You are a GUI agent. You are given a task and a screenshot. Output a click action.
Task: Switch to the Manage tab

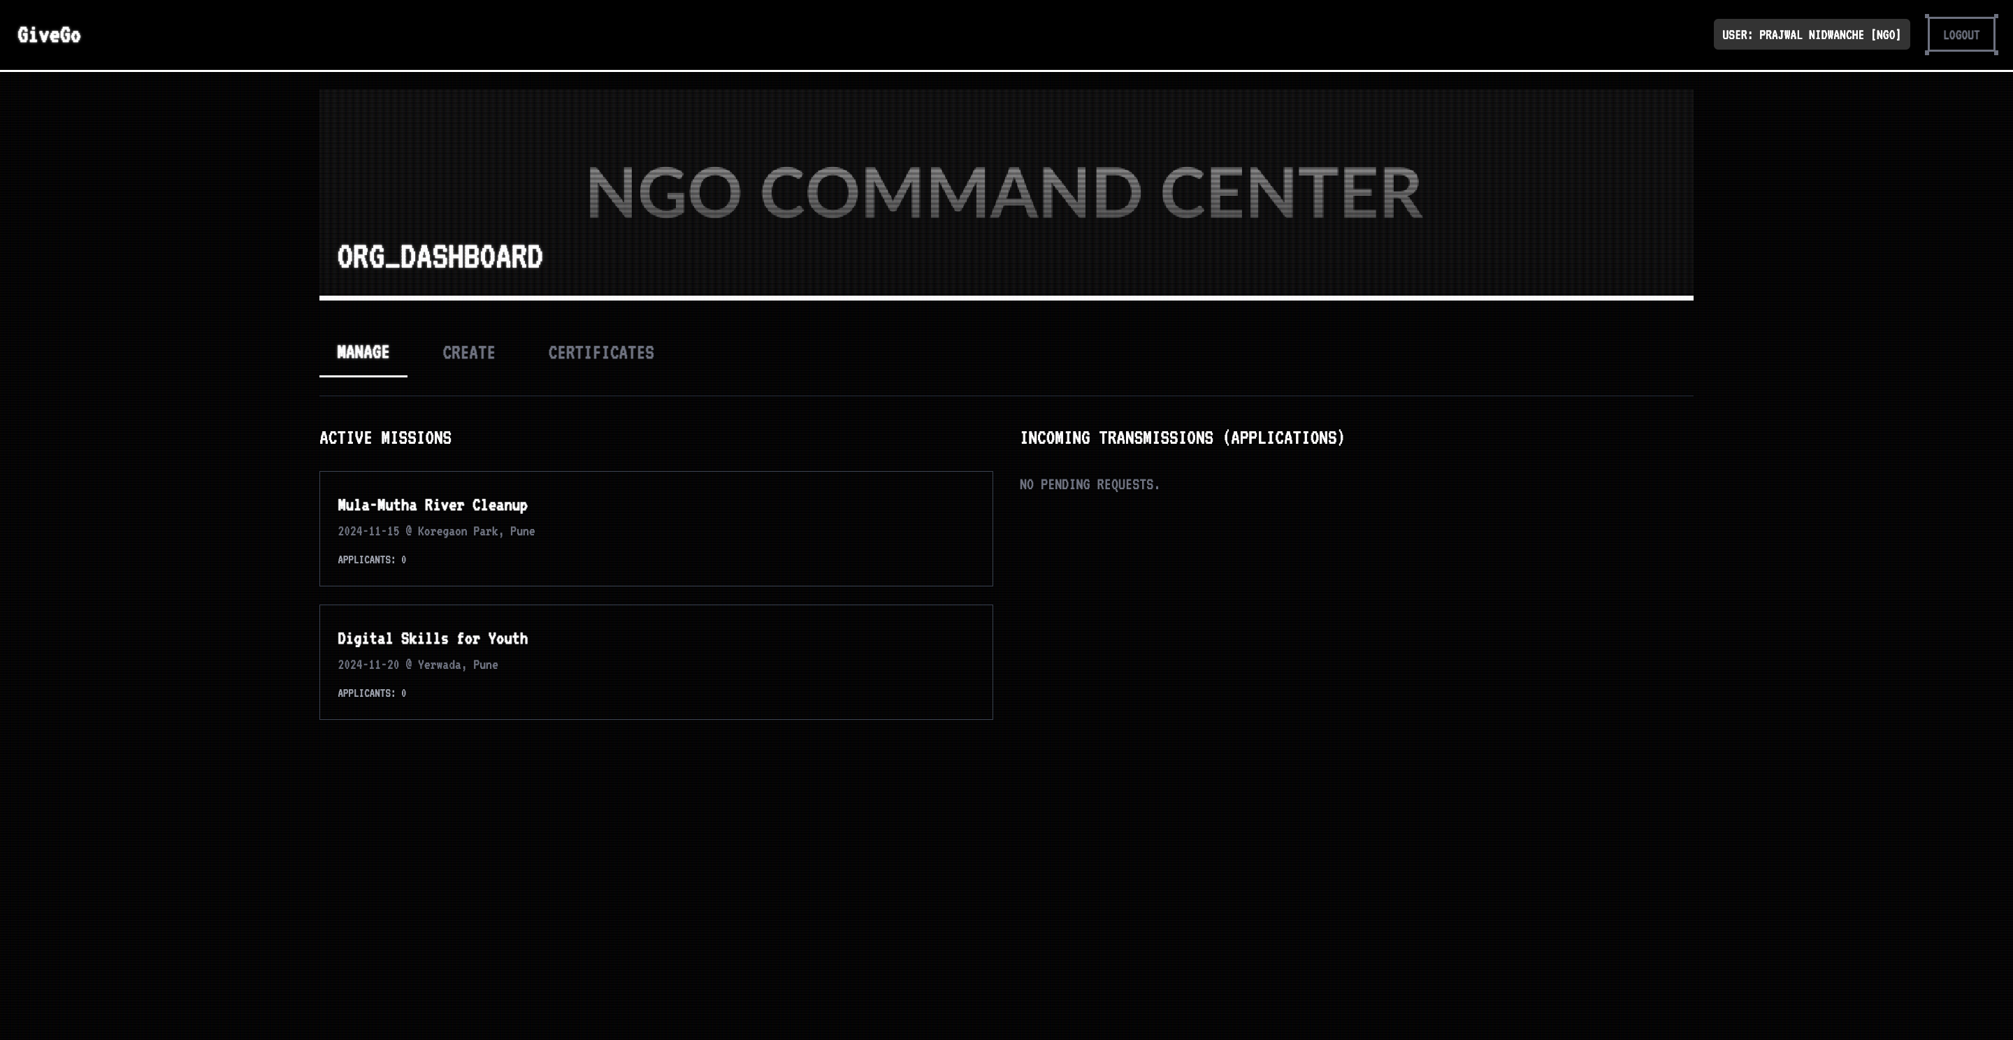pyautogui.click(x=363, y=352)
